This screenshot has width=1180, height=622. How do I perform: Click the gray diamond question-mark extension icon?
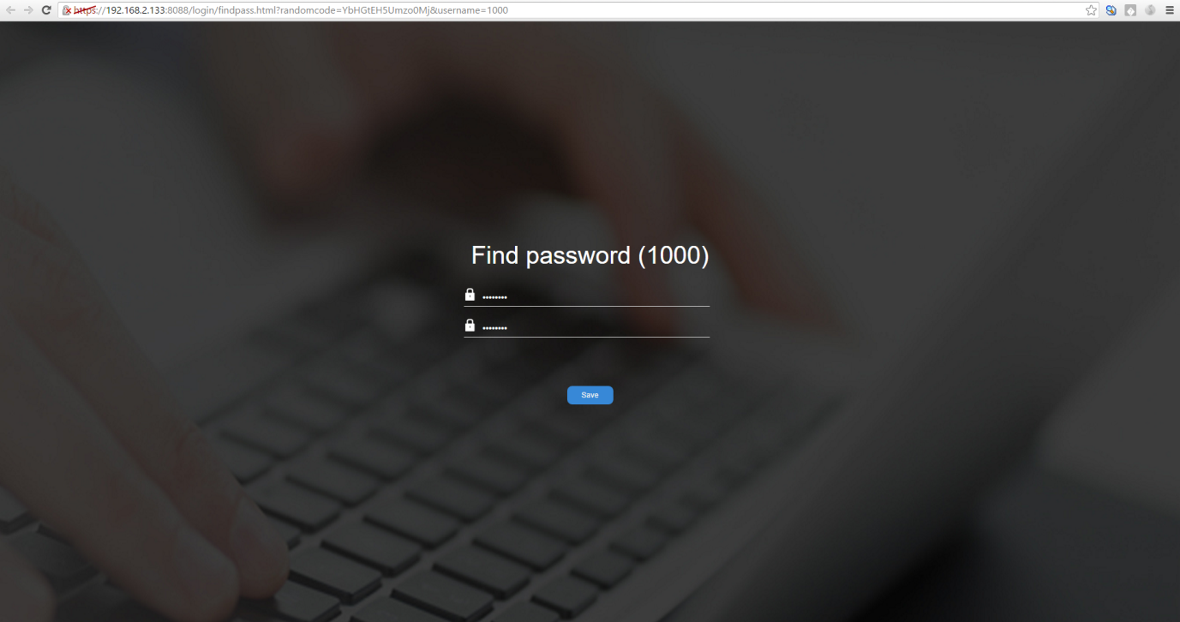pos(1131,10)
